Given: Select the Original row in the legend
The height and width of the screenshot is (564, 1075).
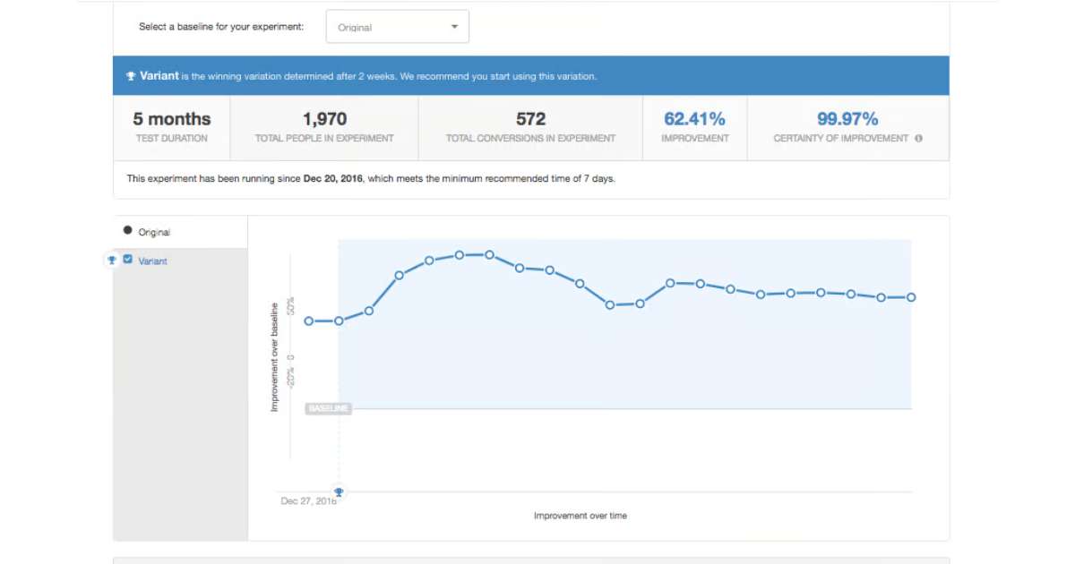Looking at the screenshot, I should 179,232.
